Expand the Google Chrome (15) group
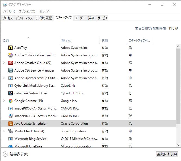 pyautogui.click(x=4, y=101)
